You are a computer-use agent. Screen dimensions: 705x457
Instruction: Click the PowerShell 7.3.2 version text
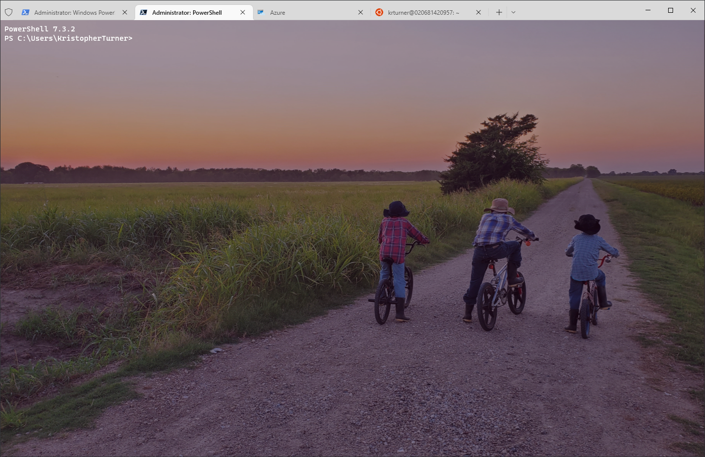coord(40,29)
